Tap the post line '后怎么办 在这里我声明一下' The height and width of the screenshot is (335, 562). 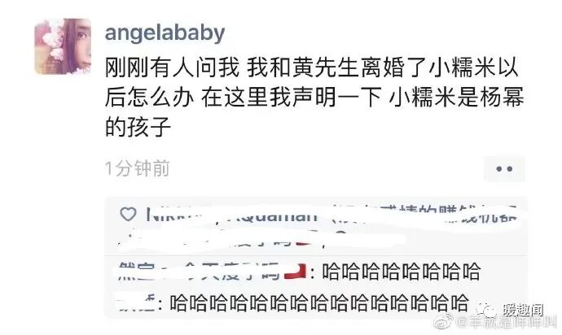pyautogui.click(x=243, y=97)
